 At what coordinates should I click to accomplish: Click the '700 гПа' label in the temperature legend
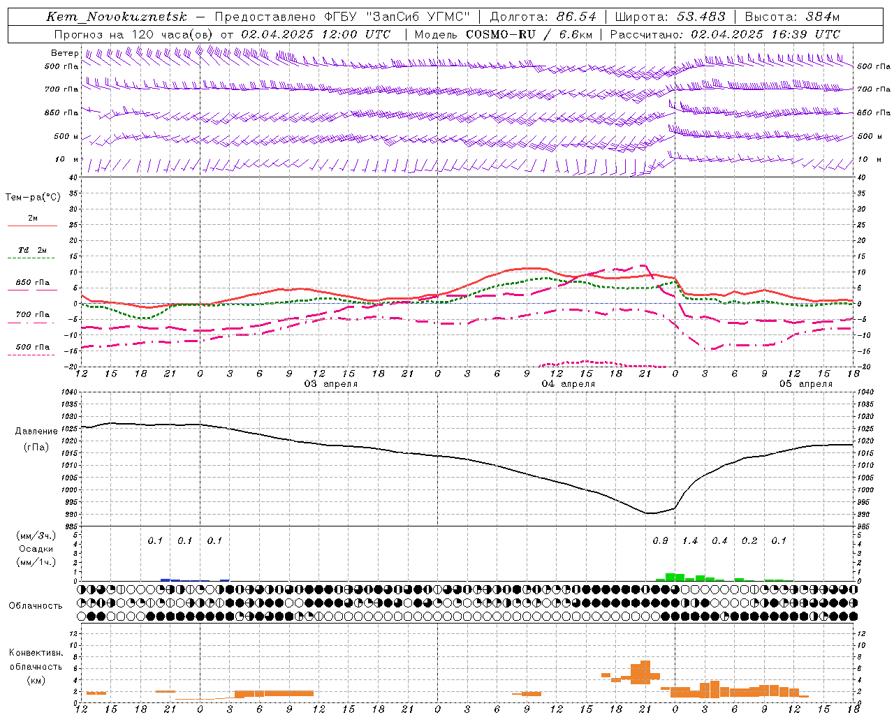(x=33, y=315)
